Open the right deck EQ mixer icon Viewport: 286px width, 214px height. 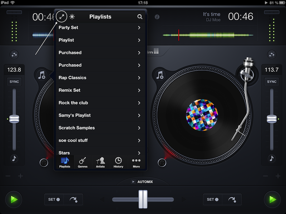point(272,55)
